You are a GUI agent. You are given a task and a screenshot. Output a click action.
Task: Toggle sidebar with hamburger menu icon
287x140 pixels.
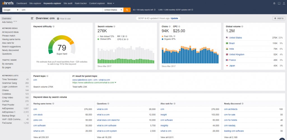click(x=32, y=19)
